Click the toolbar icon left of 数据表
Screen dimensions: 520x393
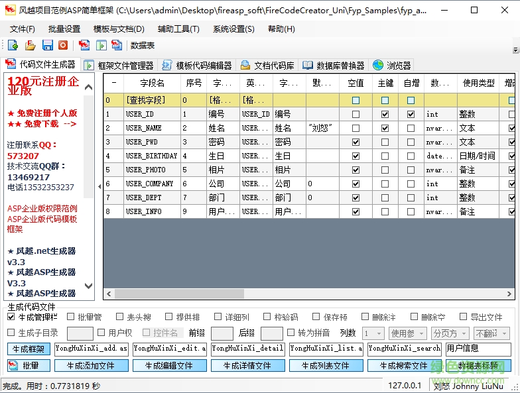(117, 45)
